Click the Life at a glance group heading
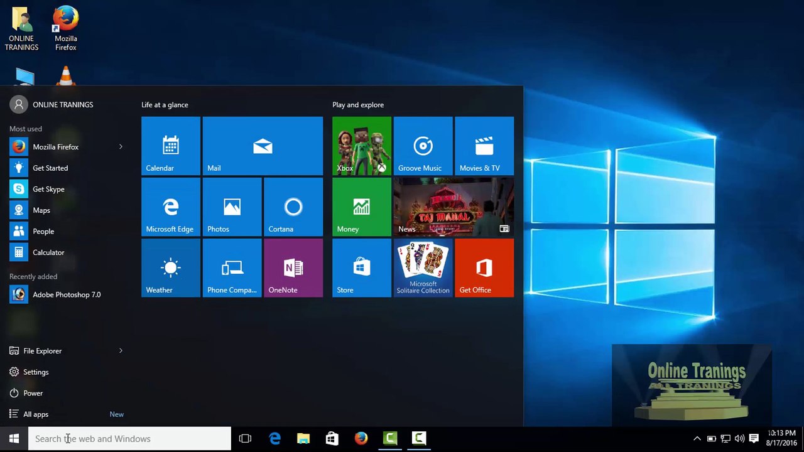The width and height of the screenshot is (804, 452). (x=165, y=105)
